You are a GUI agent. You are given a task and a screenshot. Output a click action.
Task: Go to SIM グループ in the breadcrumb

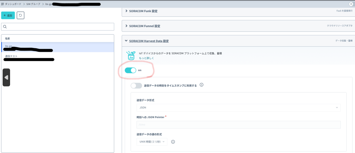coord(33,4)
